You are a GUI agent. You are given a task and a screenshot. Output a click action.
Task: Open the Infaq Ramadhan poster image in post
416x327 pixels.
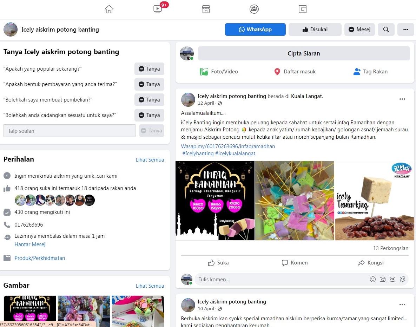click(215, 201)
